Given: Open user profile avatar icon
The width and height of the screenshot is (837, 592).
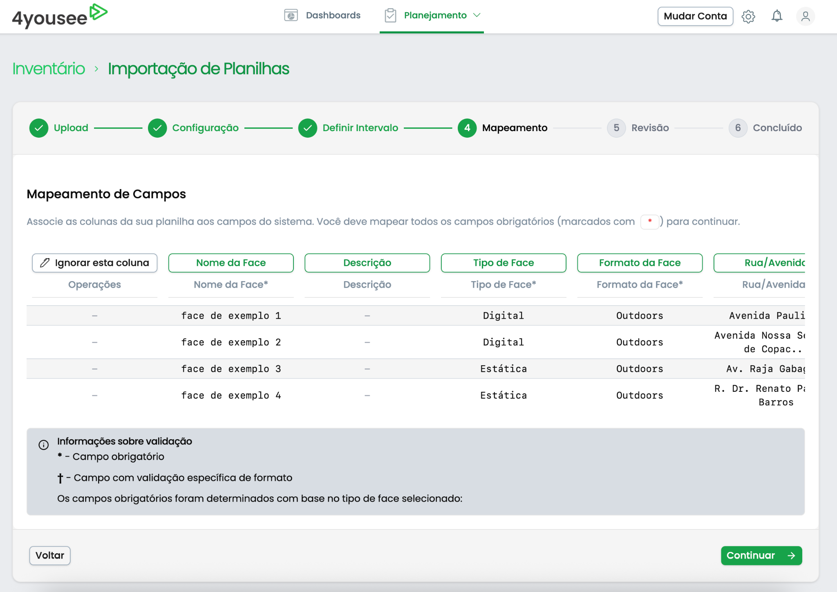Looking at the screenshot, I should tap(805, 16).
